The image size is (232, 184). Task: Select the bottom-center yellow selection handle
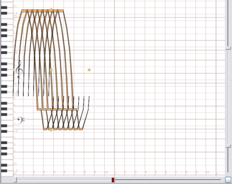pyautogui.click(x=51, y=130)
